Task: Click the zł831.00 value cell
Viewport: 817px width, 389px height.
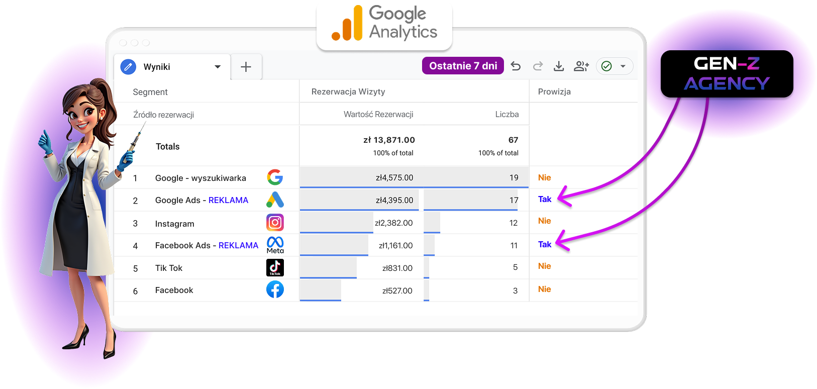Action: (397, 268)
